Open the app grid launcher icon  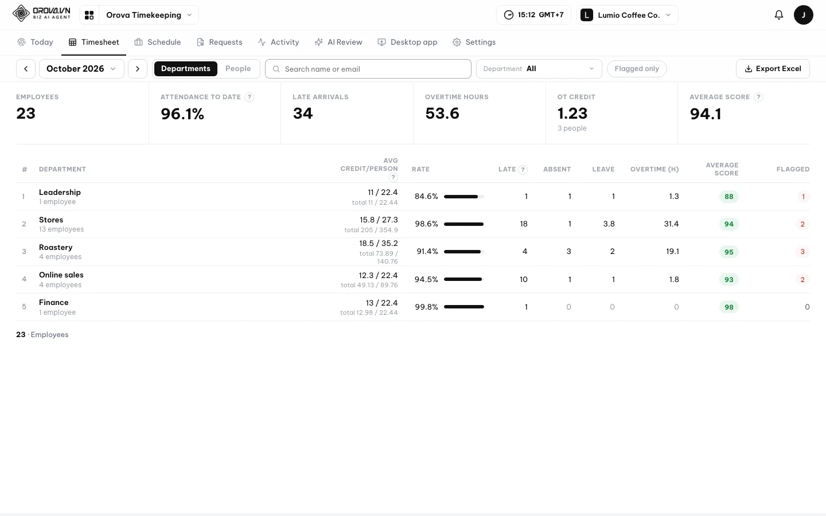click(89, 15)
